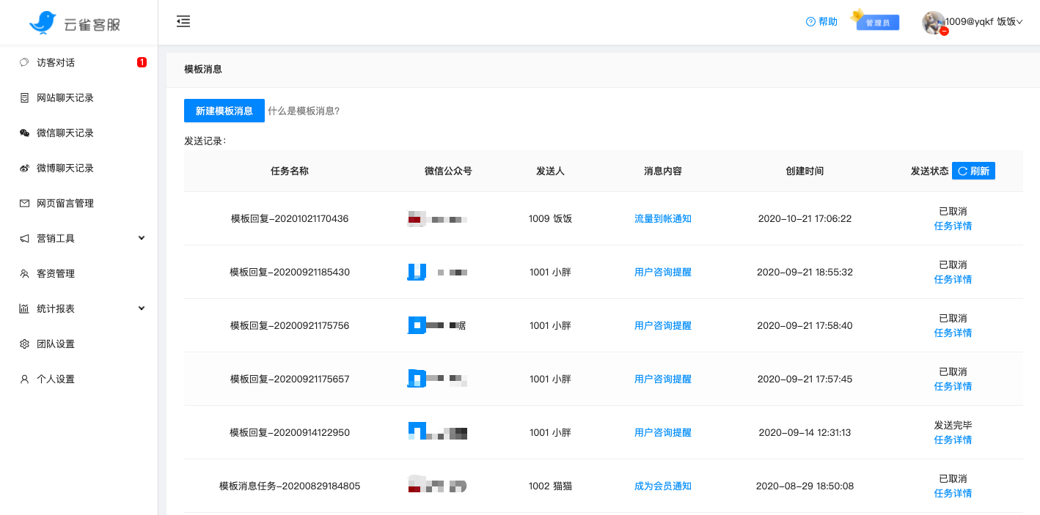This screenshot has height=515, width=1040.
Task: Open 任务详情 for the 2020-10-21 task
Action: (953, 226)
